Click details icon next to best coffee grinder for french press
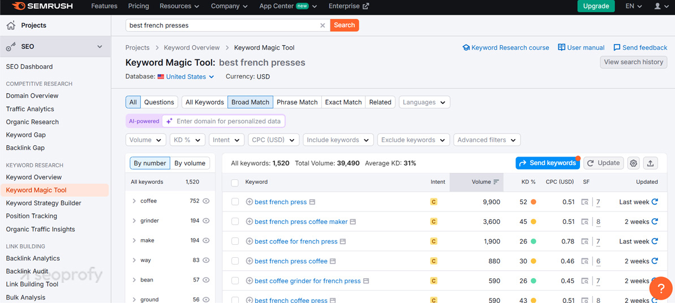The height and width of the screenshot is (303, 675). (366, 281)
